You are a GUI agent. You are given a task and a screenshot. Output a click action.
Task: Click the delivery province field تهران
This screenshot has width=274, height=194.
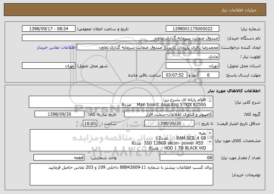click(x=193, y=66)
